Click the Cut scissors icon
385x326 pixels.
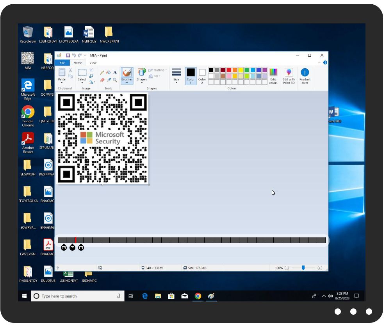click(x=70, y=70)
